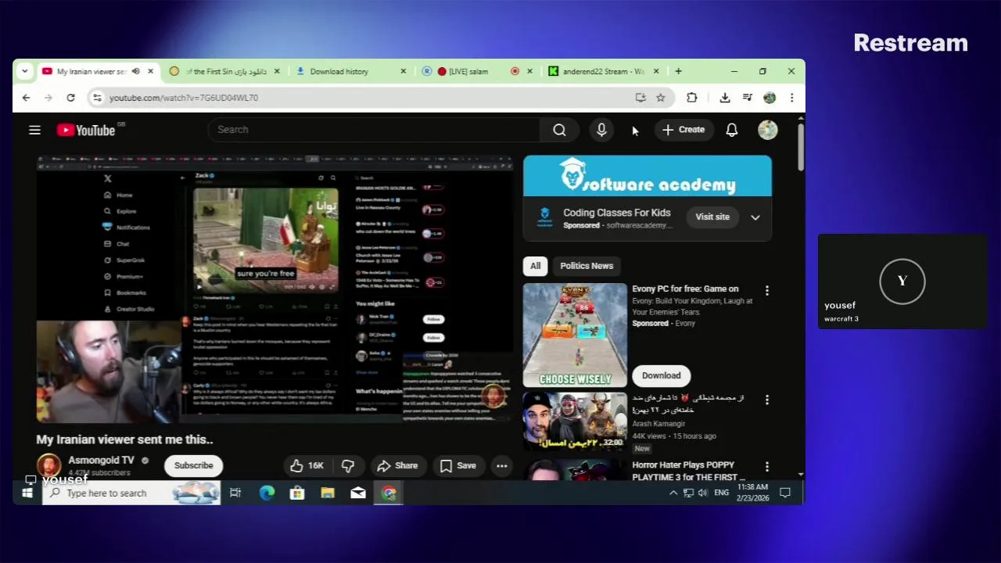
Task: Open the YouTube account avatar menu
Action: [x=768, y=130]
